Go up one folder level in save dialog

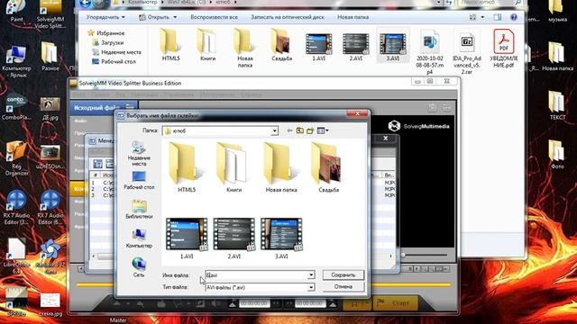pyautogui.click(x=300, y=130)
